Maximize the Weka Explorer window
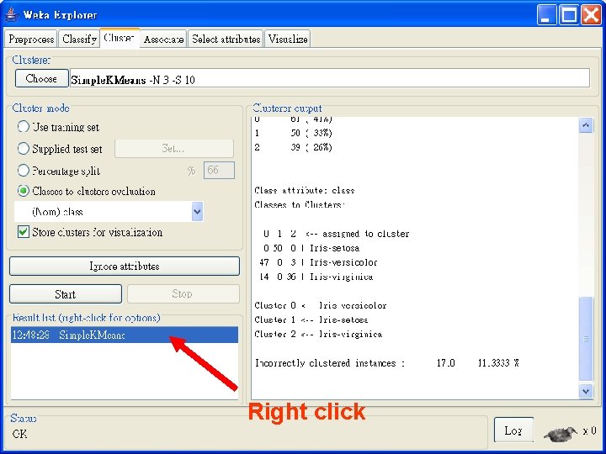Screen dimensions: 606x454 pyautogui.click(x=569, y=14)
